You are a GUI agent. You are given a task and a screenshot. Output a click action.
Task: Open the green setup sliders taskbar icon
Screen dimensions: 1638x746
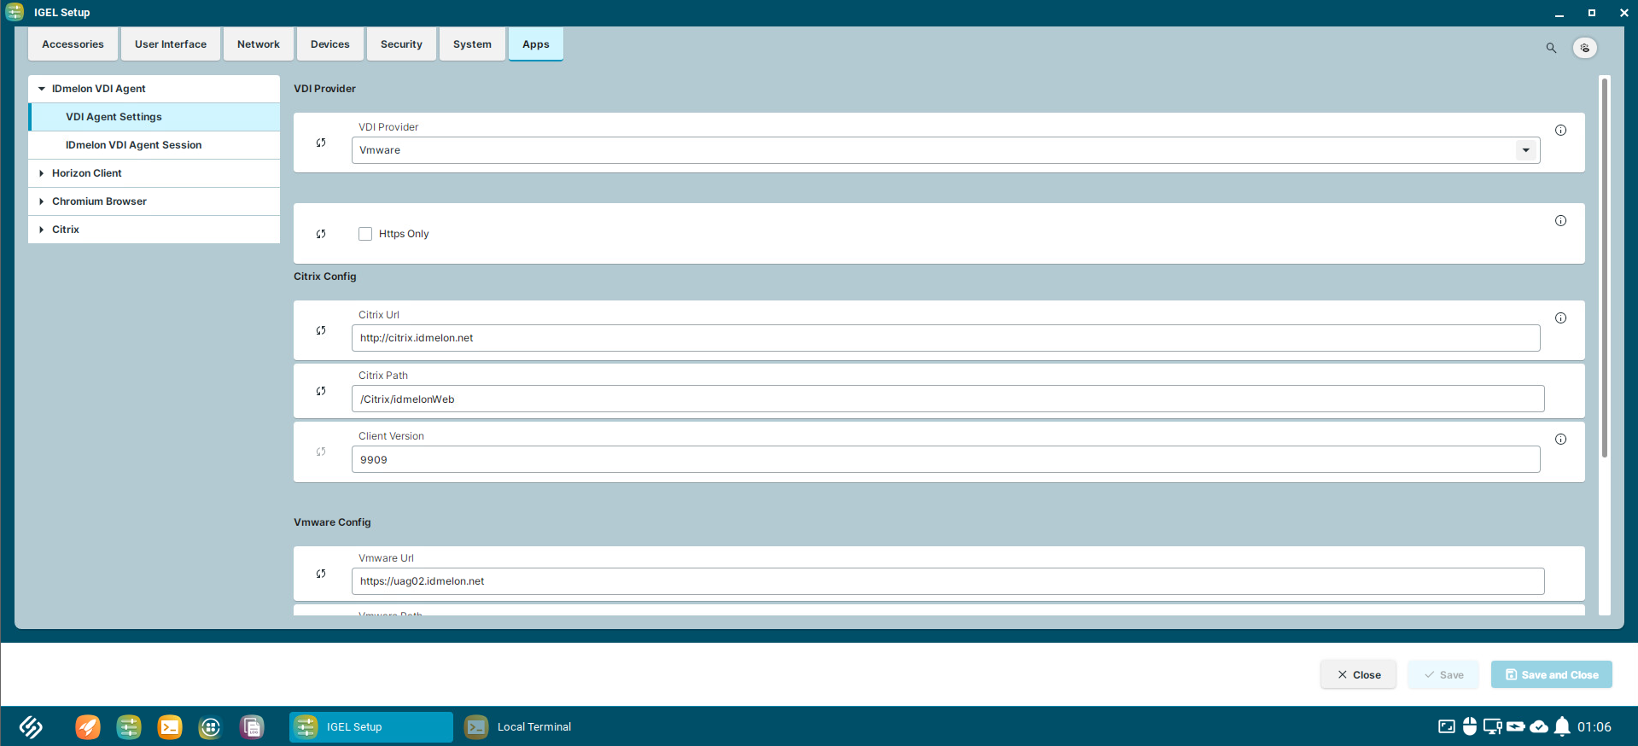coord(129,726)
